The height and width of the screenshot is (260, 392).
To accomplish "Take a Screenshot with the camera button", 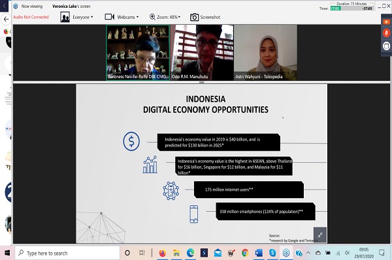I will coord(205,17).
